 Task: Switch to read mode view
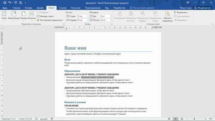169,119
